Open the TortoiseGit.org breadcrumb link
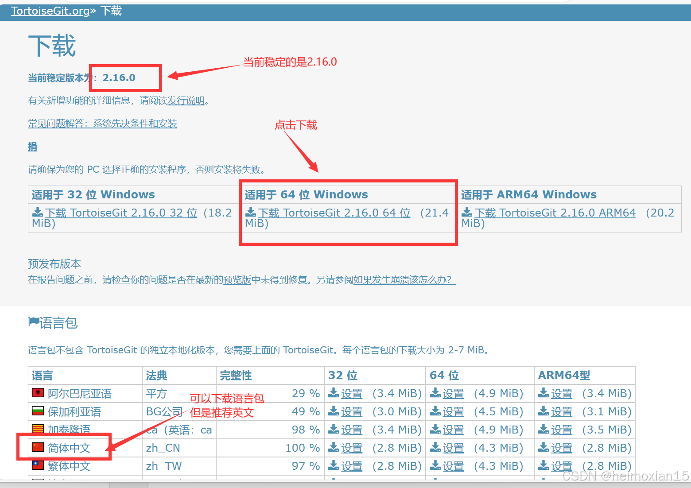This screenshot has height=488, width=691. pos(50,11)
